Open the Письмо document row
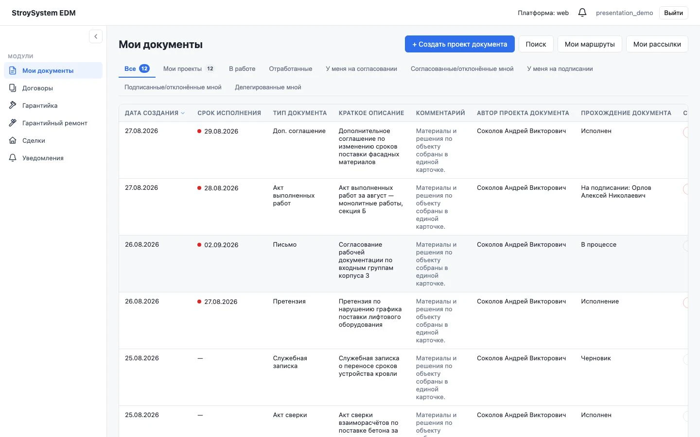This screenshot has width=700, height=437. pos(403,264)
